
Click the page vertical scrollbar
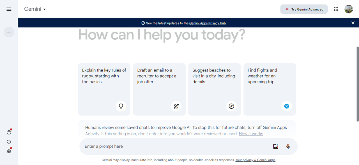click(x=357, y=84)
